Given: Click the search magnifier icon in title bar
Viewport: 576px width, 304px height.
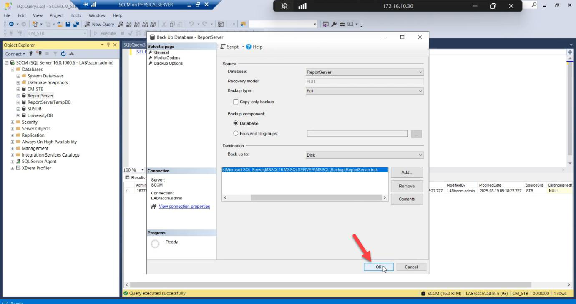Looking at the screenshot, I should click(534, 5).
